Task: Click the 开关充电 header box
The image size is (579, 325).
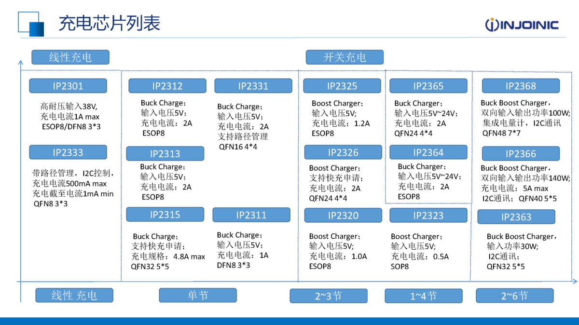Action: (x=345, y=57)
